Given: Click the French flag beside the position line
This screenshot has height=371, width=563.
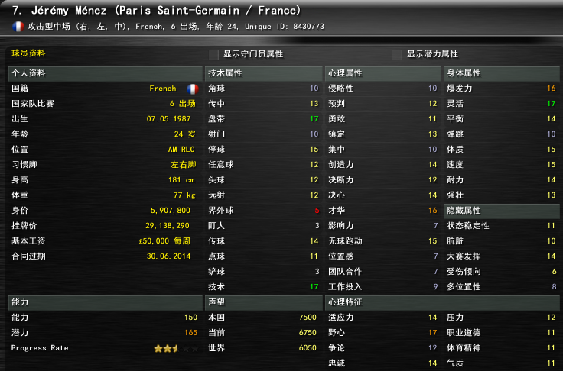Looking at the screenshot, I should click(18, 27).
